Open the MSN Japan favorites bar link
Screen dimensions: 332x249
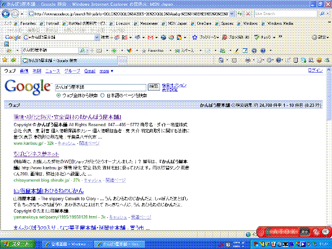174,23
